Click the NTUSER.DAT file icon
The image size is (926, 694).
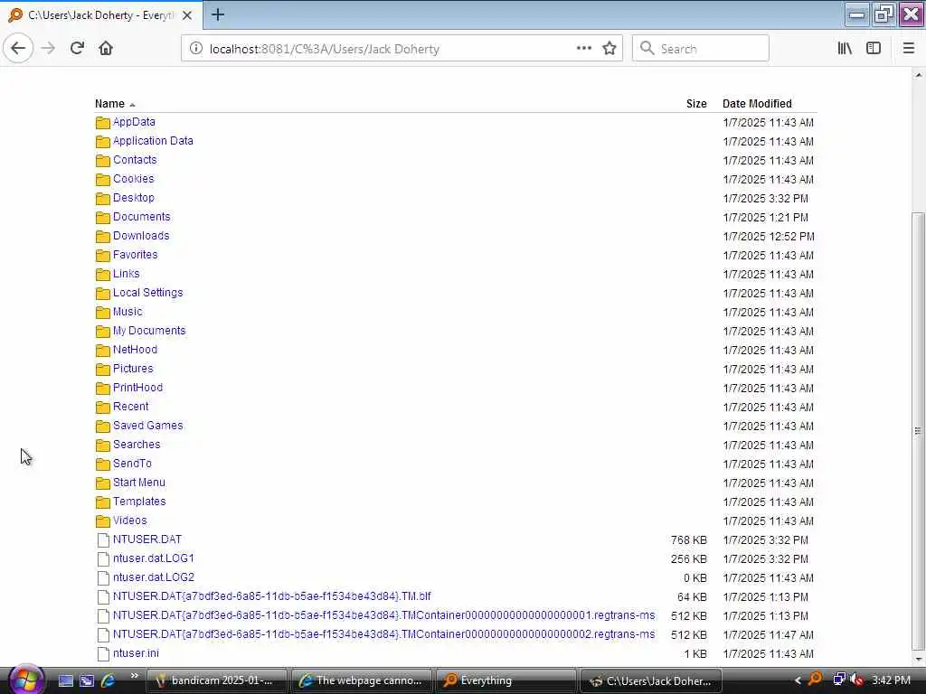[x=103, y=540]
